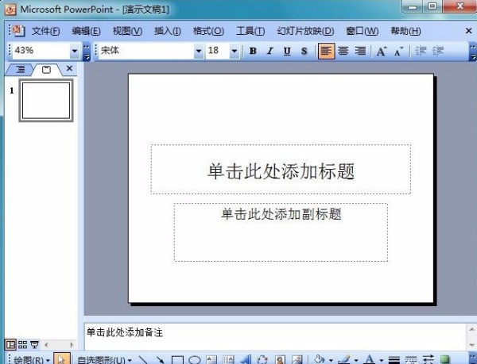Switch to Normal view button

pyautogui.click(x=10, y=345)
